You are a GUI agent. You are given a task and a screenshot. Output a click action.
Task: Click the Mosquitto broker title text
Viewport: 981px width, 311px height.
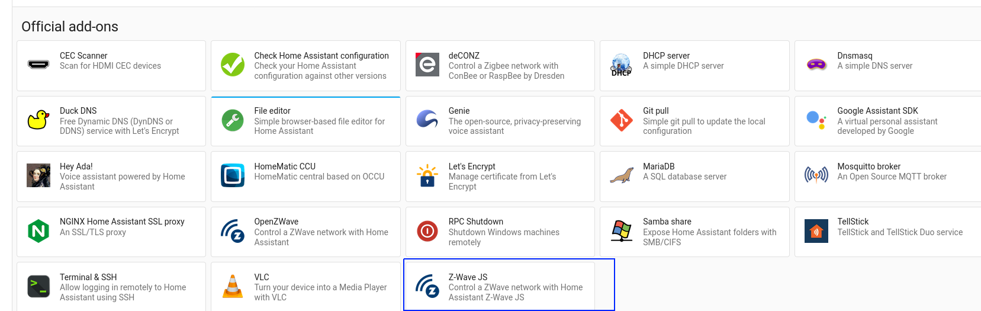coord(869,166)
